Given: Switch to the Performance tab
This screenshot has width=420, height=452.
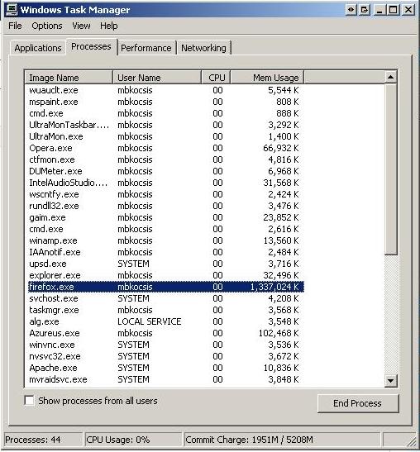Looking at the screenshot, I should [146, 48].
